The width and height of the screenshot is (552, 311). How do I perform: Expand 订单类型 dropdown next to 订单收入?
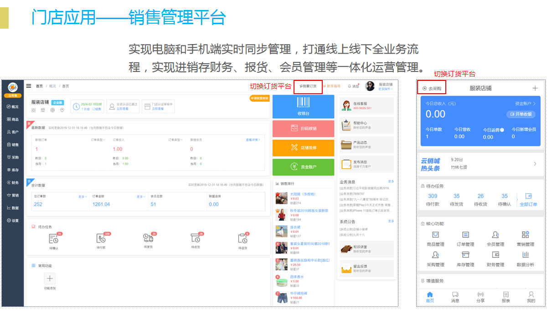[175, 140]
